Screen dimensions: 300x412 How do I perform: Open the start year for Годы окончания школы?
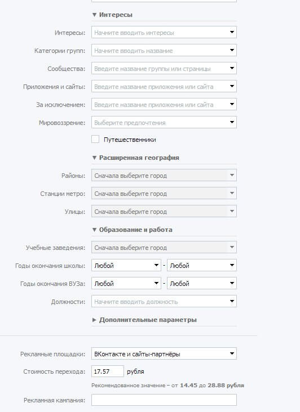(126, 265)
